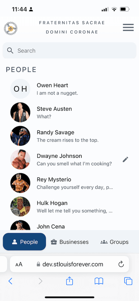Show open Safari tabs

tap(128, 281)
